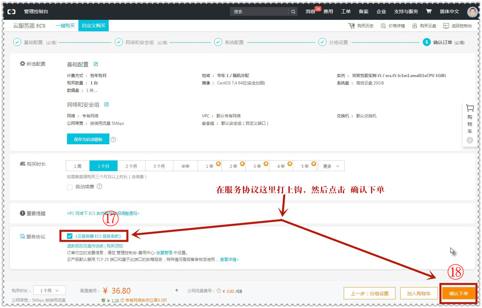The width and height of the screenshot is (482, 308).
Task: Open 购买历史
Action: coord(361,26)
